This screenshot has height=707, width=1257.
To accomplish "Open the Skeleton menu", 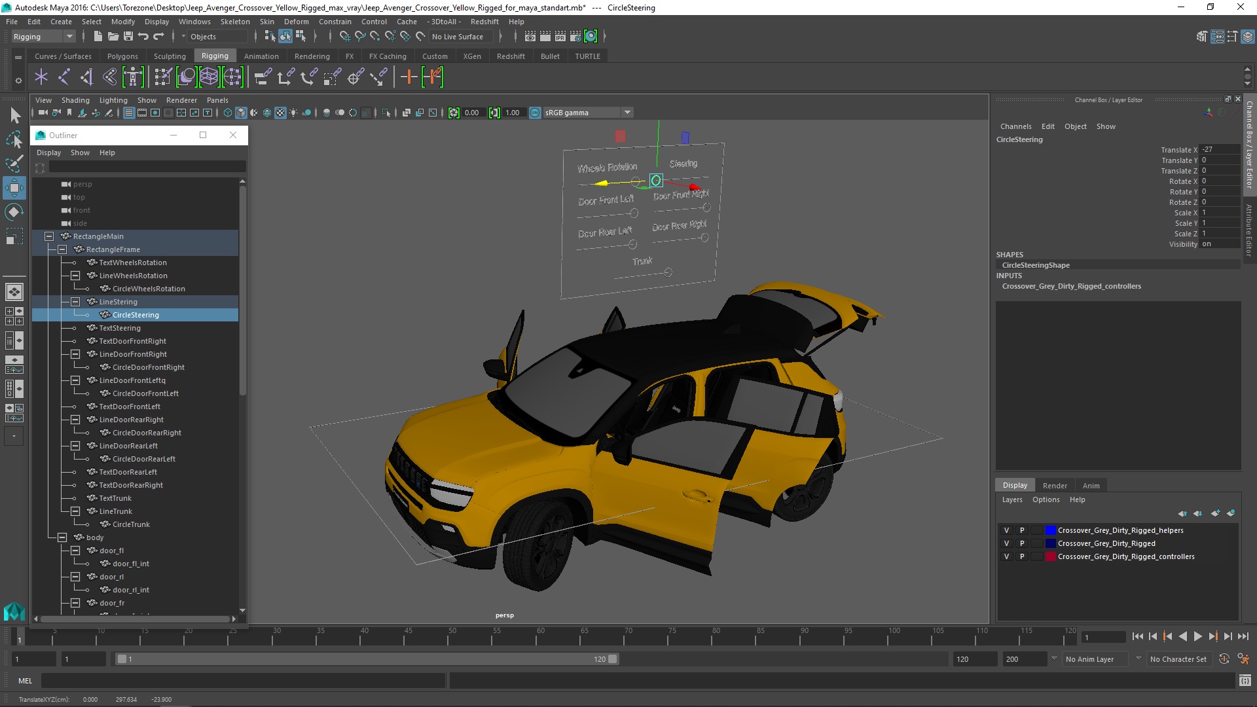I will [234, 22].
